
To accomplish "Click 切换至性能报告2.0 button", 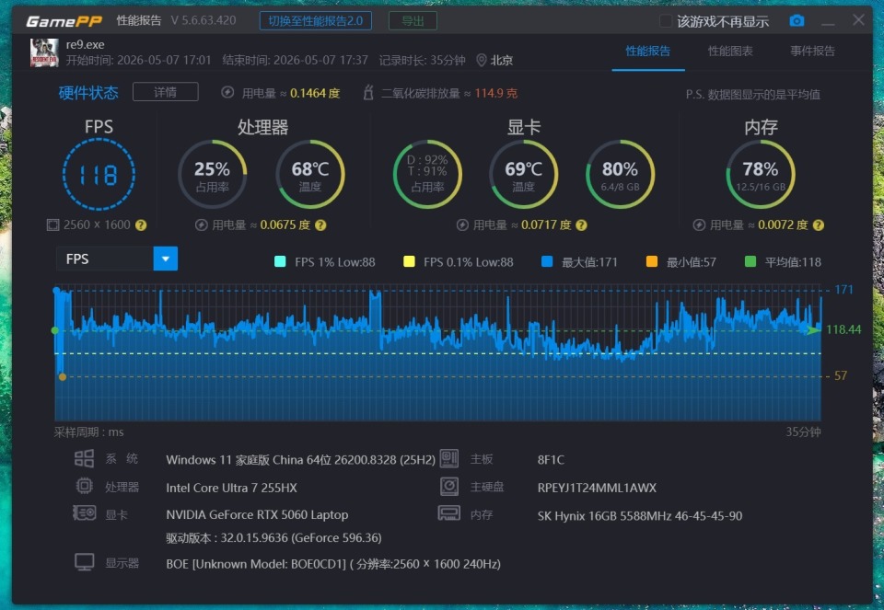I will coord(316,21).
